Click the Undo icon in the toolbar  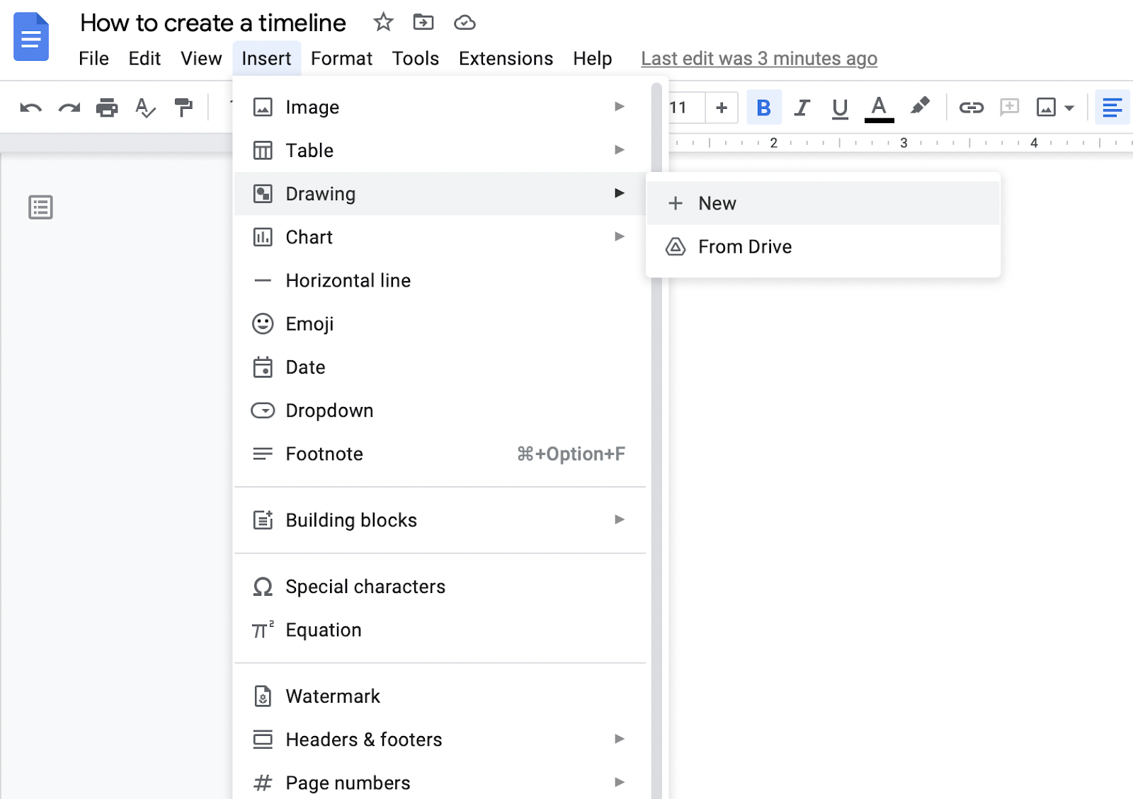click(30, 108)
